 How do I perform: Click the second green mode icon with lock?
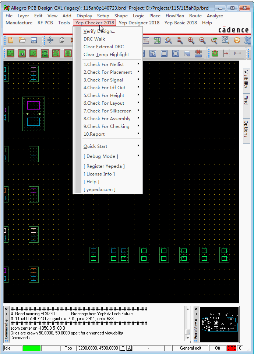[x=22, y=53]
